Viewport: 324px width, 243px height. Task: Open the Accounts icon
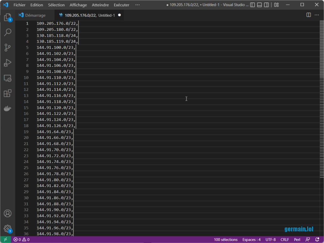(8, 213)
